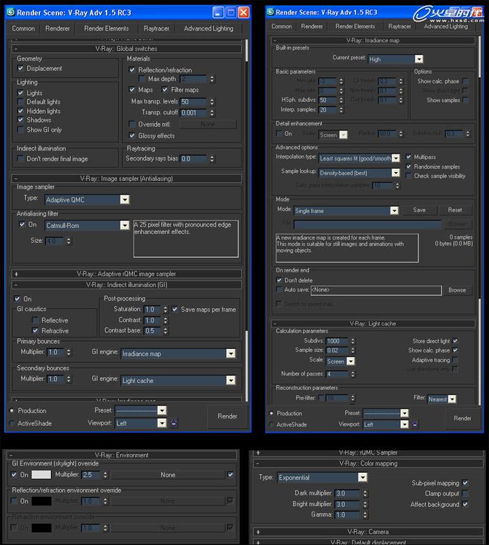Viewport: 489px width, 545px height.
Task: Click the Bright multiplier value field
Action: [348, 504]
